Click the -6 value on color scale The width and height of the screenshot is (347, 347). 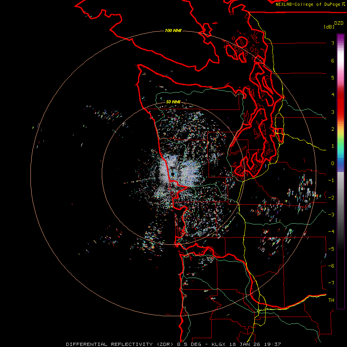331,266
